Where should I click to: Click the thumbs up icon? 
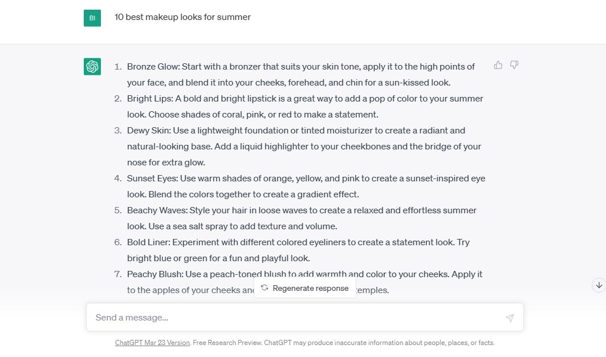[x=498, y=65]
